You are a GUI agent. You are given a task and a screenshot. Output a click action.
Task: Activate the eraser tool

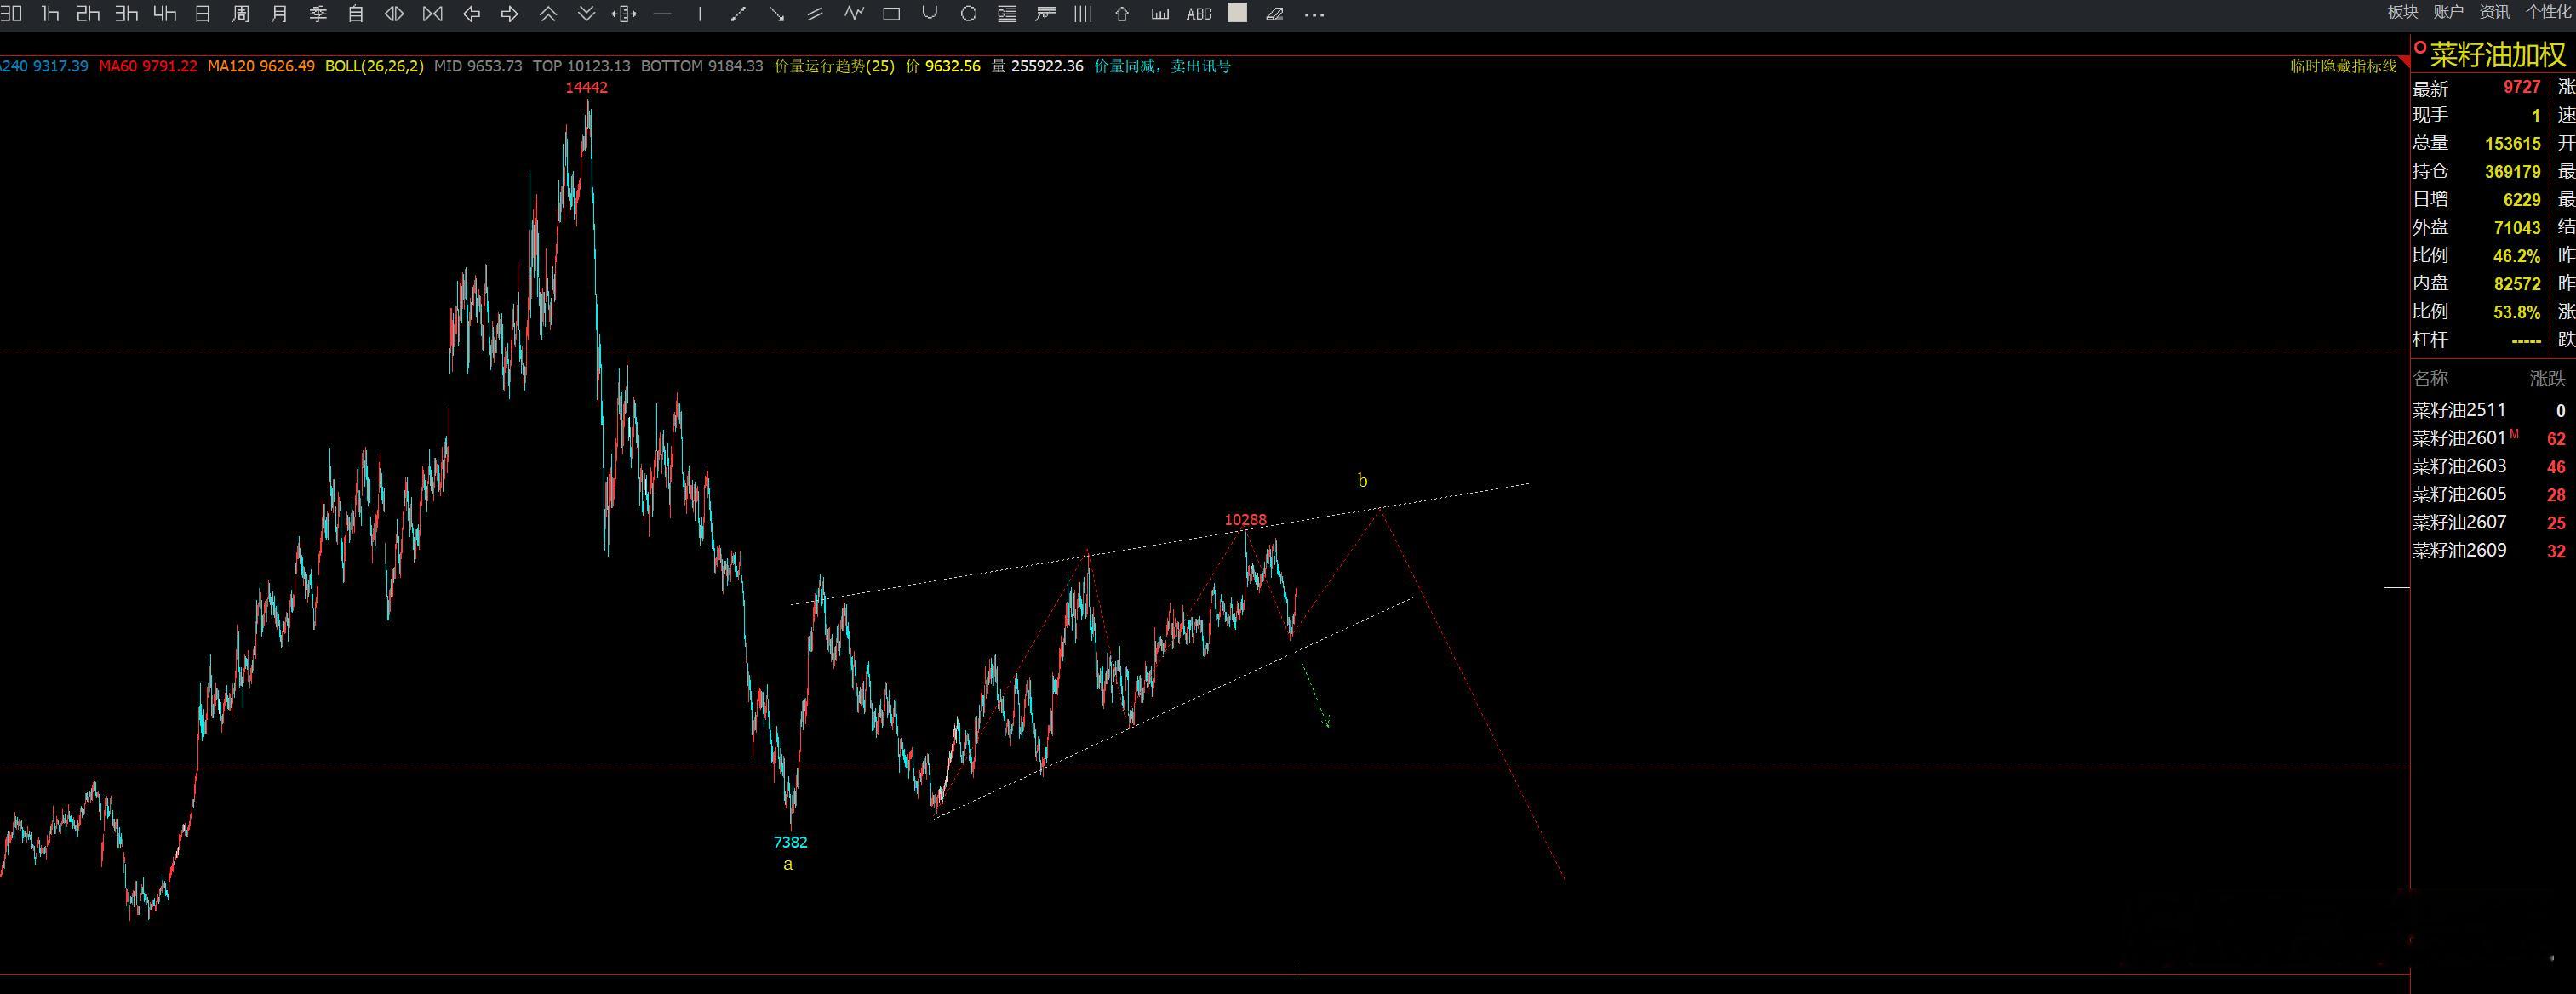point(1275,14)
